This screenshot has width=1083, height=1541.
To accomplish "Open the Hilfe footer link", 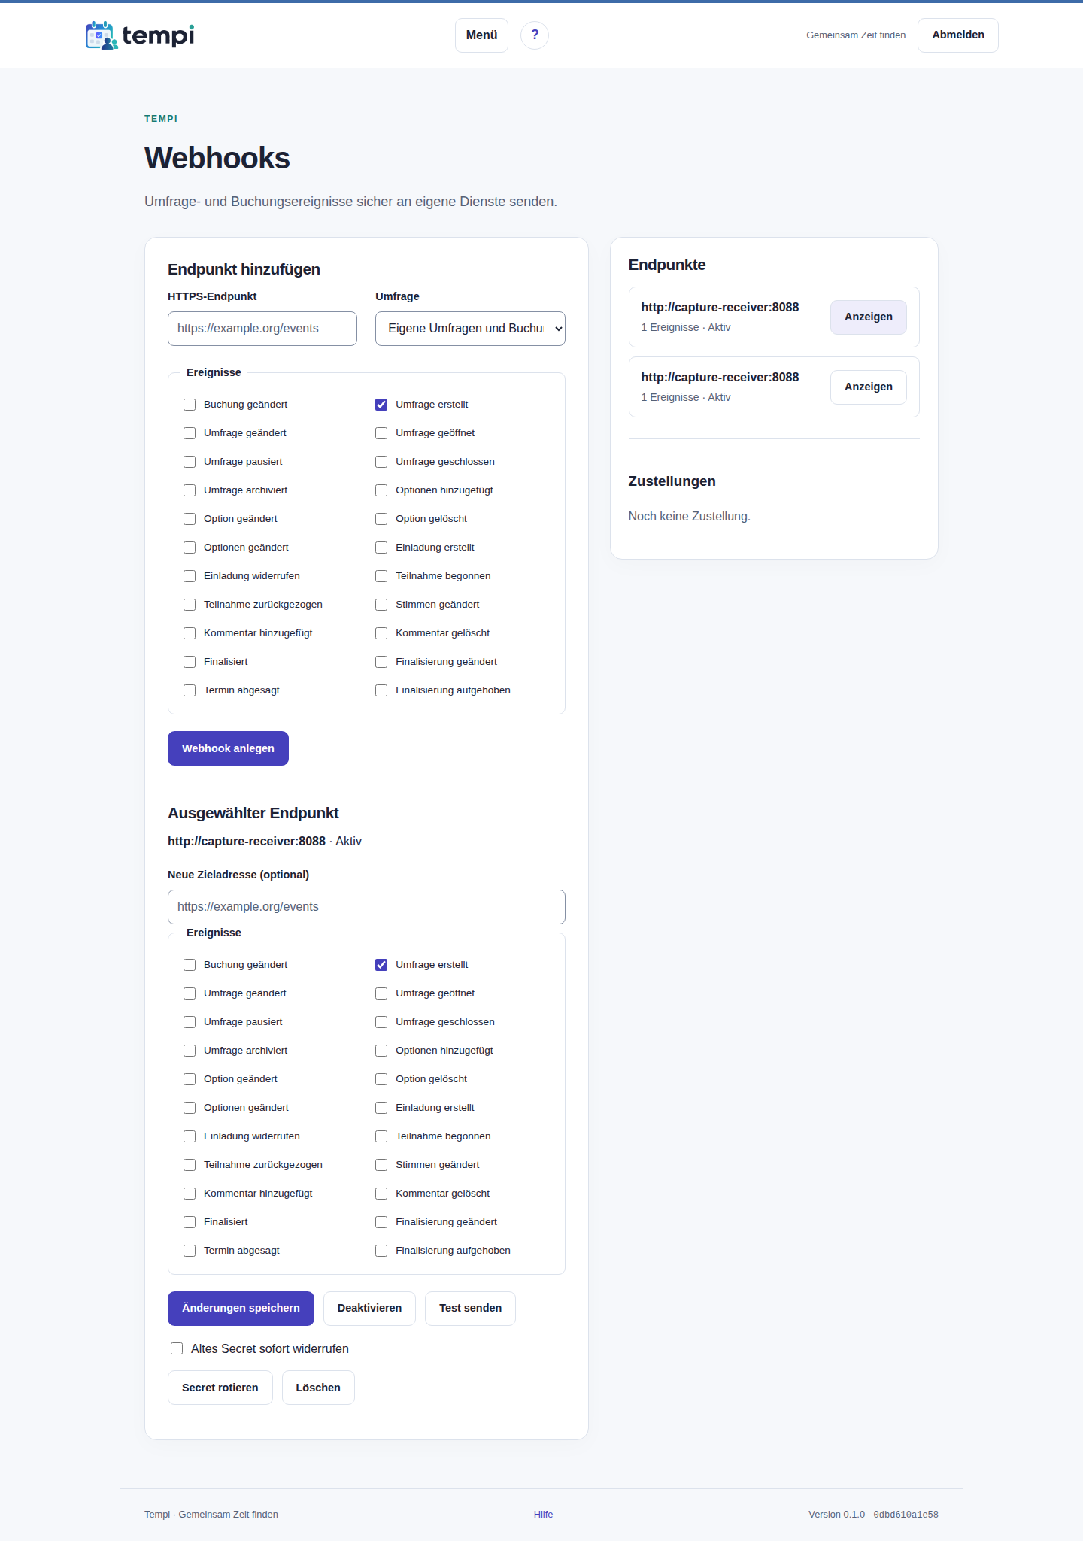I will click(x=543, y=1515).
